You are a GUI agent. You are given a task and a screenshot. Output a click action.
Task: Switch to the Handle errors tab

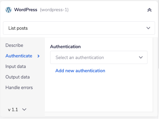(x=19, y=88)
